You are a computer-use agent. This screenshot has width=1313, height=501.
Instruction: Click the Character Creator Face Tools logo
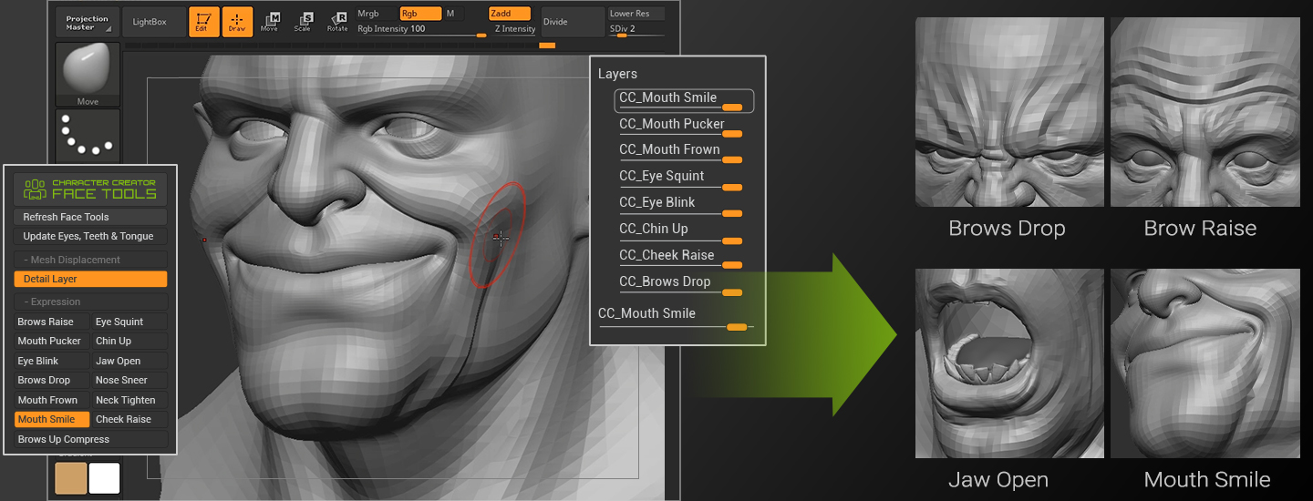point(90,189)
